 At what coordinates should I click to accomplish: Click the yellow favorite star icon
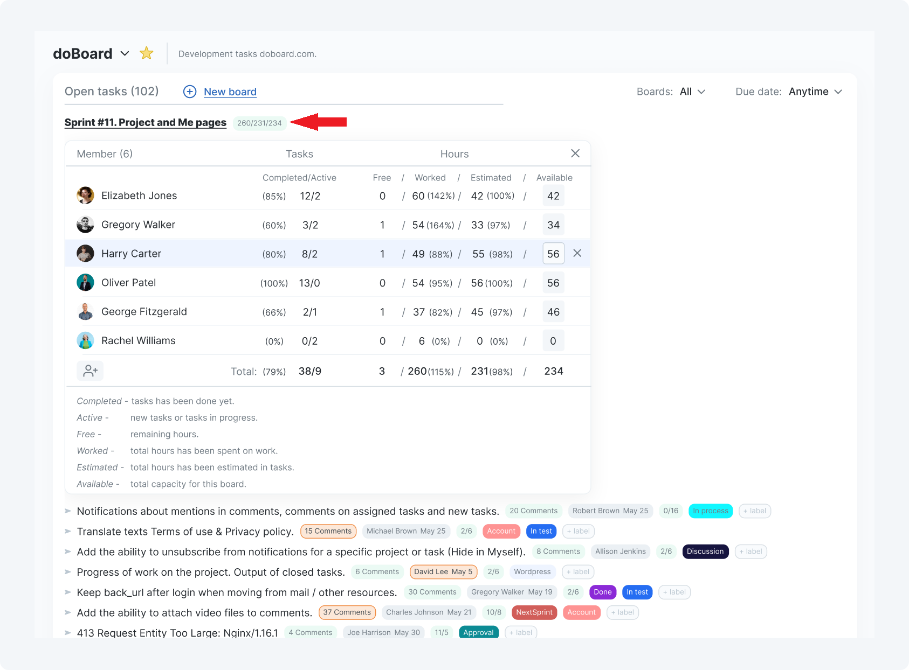pyautogui.click(x=146, y=53)
